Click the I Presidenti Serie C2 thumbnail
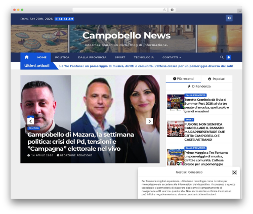Screen dimensions: 253x214 176,129
